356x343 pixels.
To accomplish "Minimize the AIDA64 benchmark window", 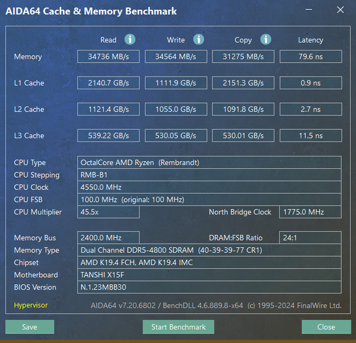I will click(x=309, y=10).
